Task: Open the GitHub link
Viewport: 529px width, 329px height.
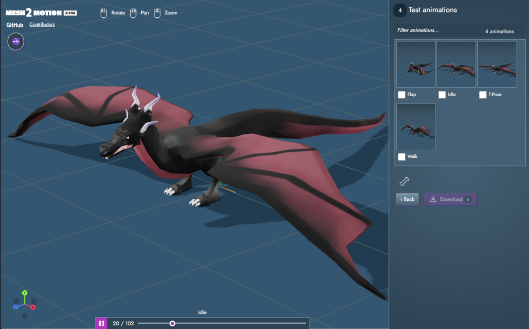Action: (16, 24)
